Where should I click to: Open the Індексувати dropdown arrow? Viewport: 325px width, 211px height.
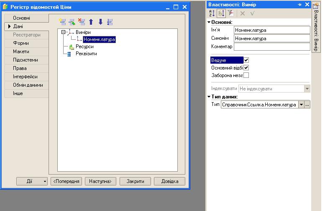click(307, 89)
